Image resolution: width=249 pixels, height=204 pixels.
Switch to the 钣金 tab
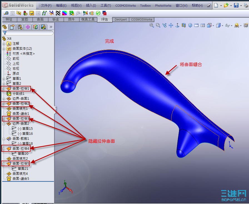point(56,19)
